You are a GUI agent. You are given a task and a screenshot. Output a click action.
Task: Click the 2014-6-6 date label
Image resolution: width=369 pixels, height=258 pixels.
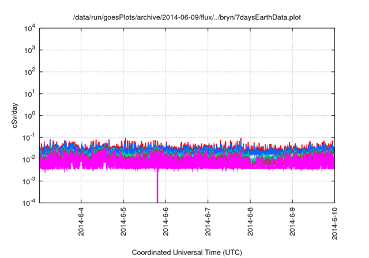(x=165, y=221)
